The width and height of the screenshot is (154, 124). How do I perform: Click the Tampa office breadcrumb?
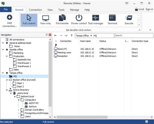(x=82, y=35)
